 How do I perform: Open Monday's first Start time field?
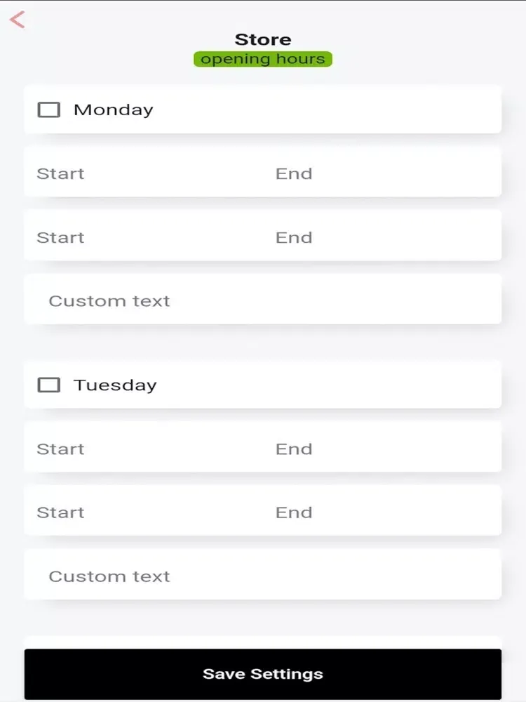tap(143, 173)
